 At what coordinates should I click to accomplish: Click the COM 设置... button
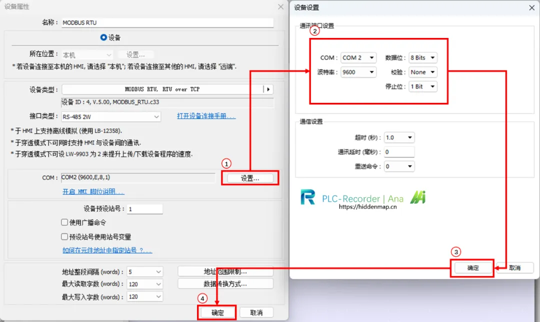click(x=250, y=178)
